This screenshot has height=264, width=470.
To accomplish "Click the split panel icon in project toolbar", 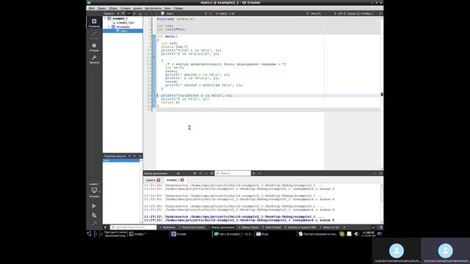I will click(x=134, y=13).
